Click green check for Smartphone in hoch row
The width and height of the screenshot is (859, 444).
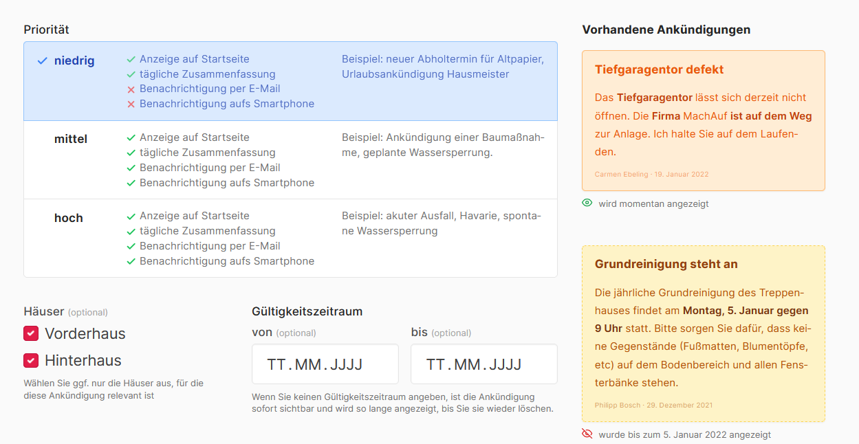coord(131,262)
